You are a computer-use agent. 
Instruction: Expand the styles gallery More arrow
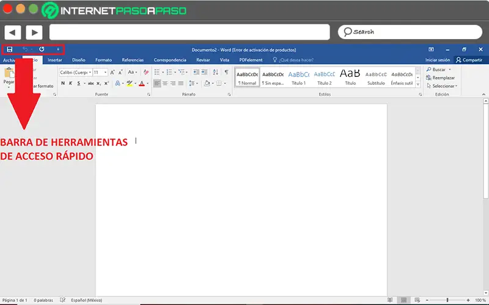(x=418, y=84)
